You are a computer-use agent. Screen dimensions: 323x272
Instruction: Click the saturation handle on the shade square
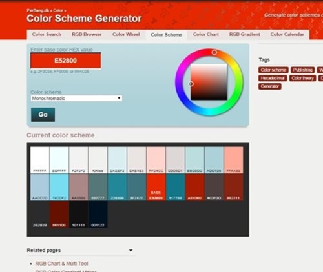click(191, 84)
